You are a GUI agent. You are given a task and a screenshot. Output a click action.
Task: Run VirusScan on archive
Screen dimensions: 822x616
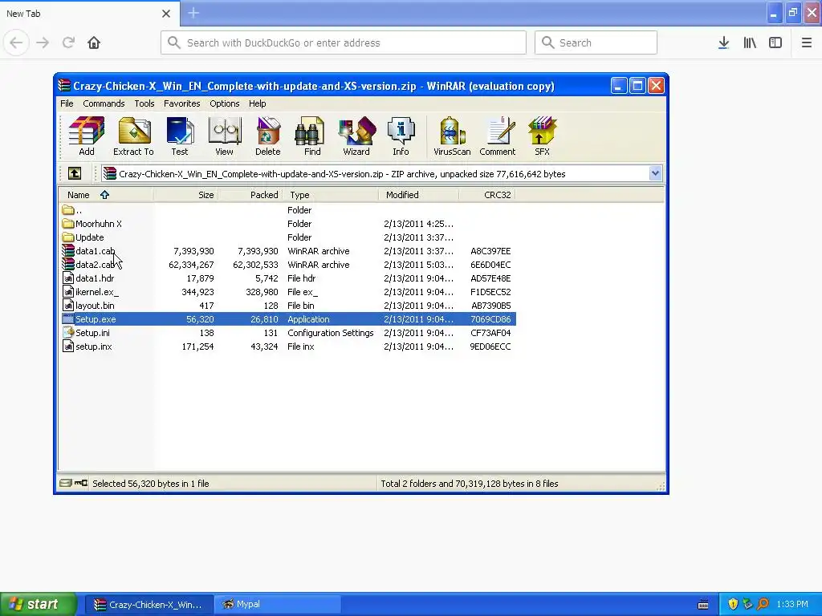[x=452, y=136]
